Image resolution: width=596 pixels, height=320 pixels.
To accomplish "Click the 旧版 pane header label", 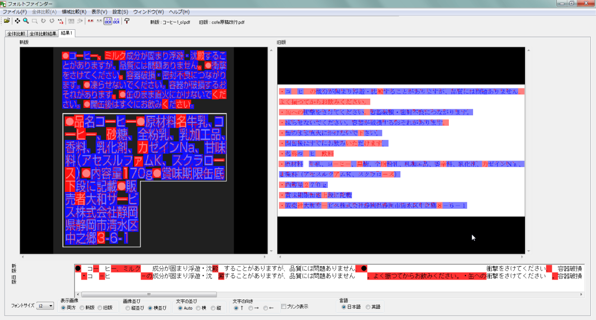I will (x=282, y=42).
